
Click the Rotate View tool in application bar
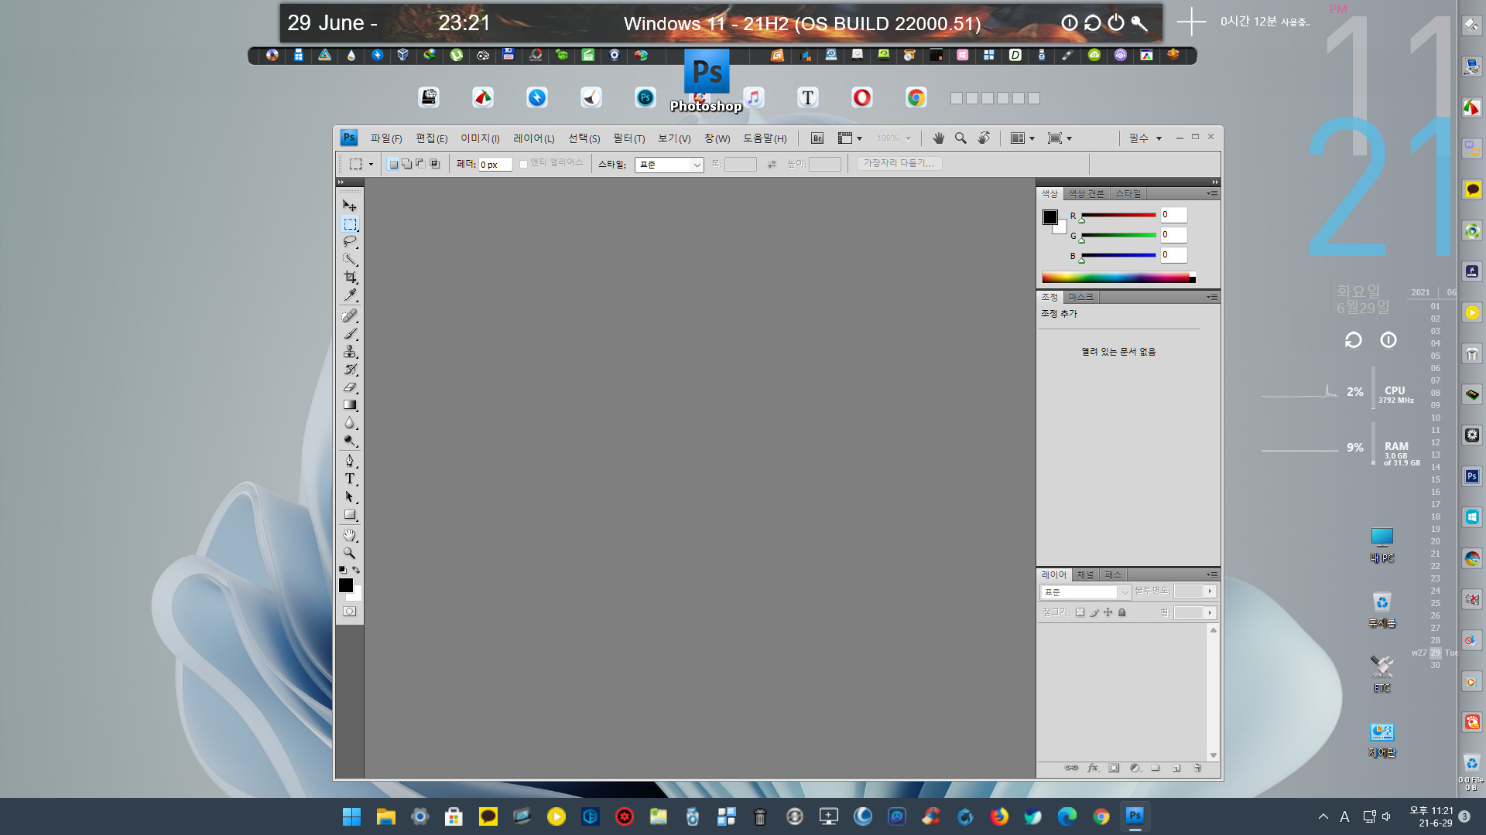[984, 138]
